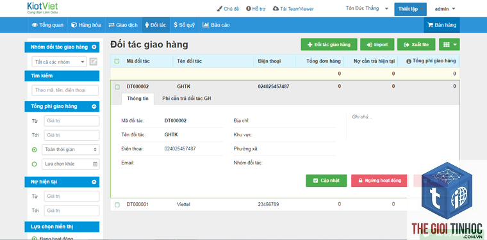The width and height of the screenshot is (487, 240).
Task: Click the Import button
Action: click(x=377, y=45)
